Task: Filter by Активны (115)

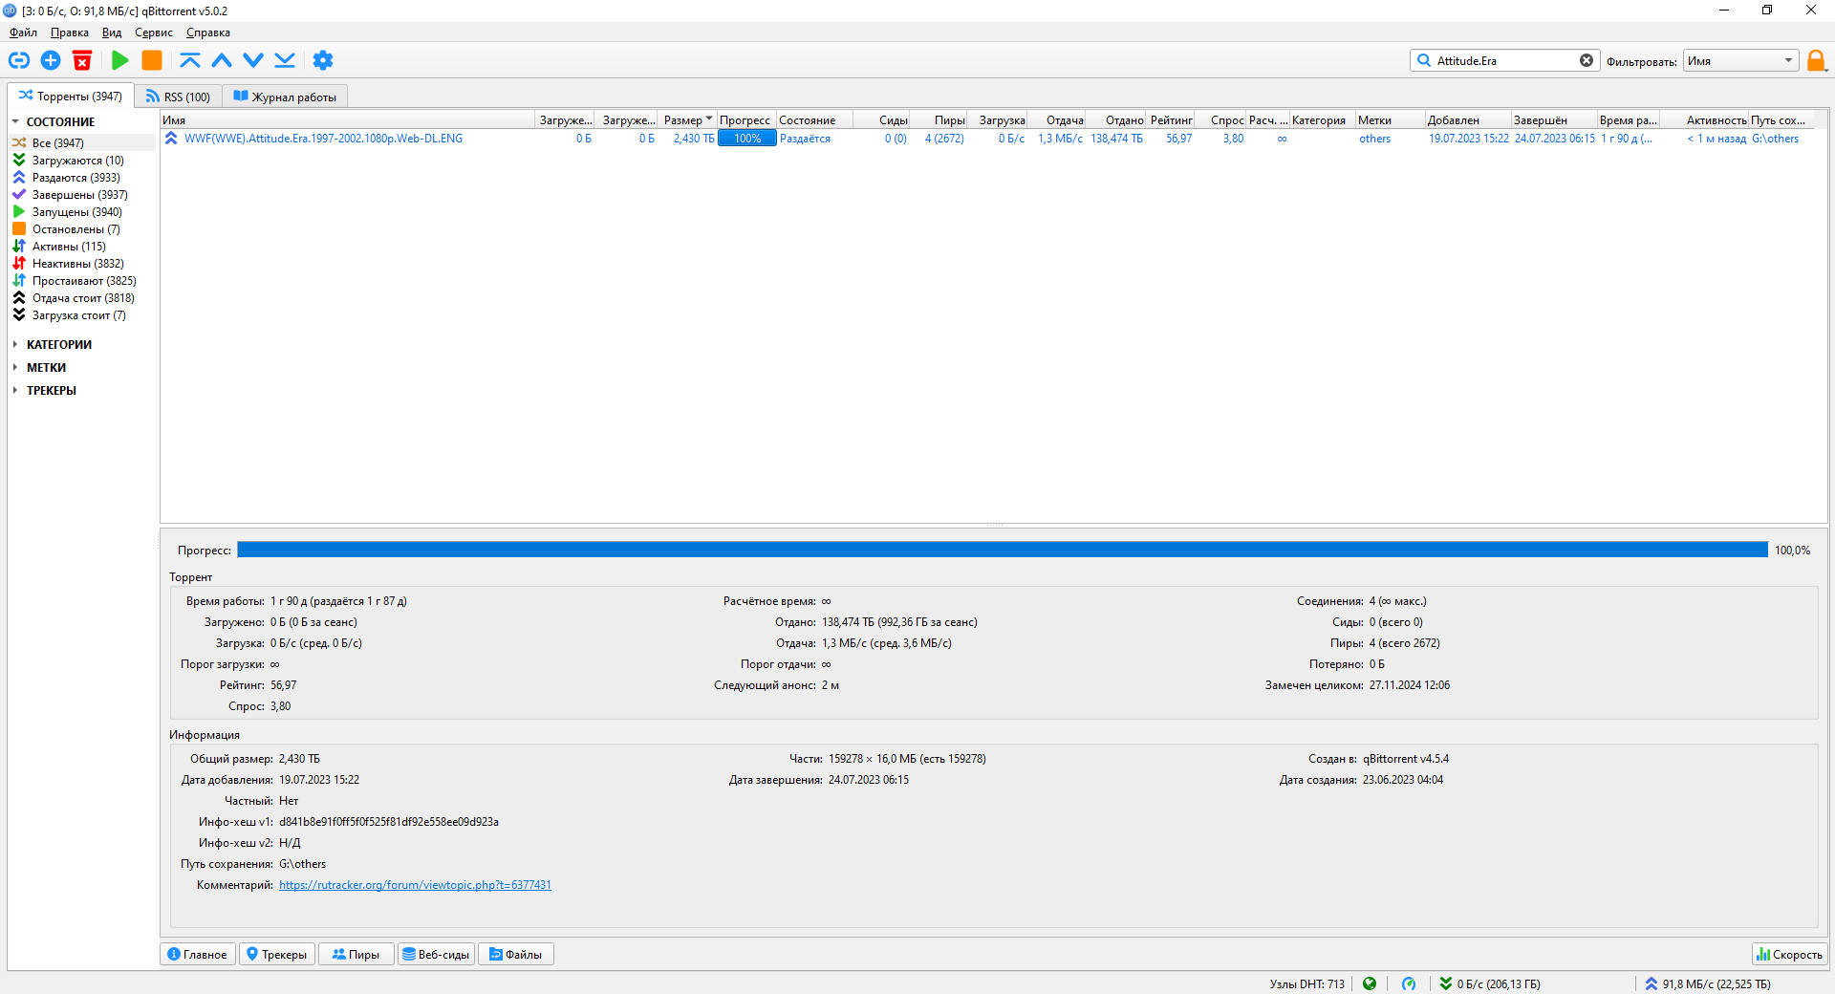Action: (x=69, y=247)
